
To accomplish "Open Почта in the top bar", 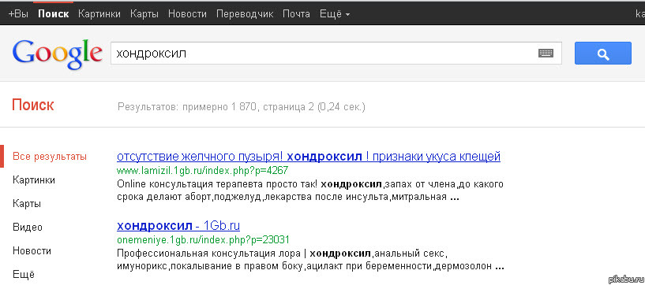I will point(296,14).
